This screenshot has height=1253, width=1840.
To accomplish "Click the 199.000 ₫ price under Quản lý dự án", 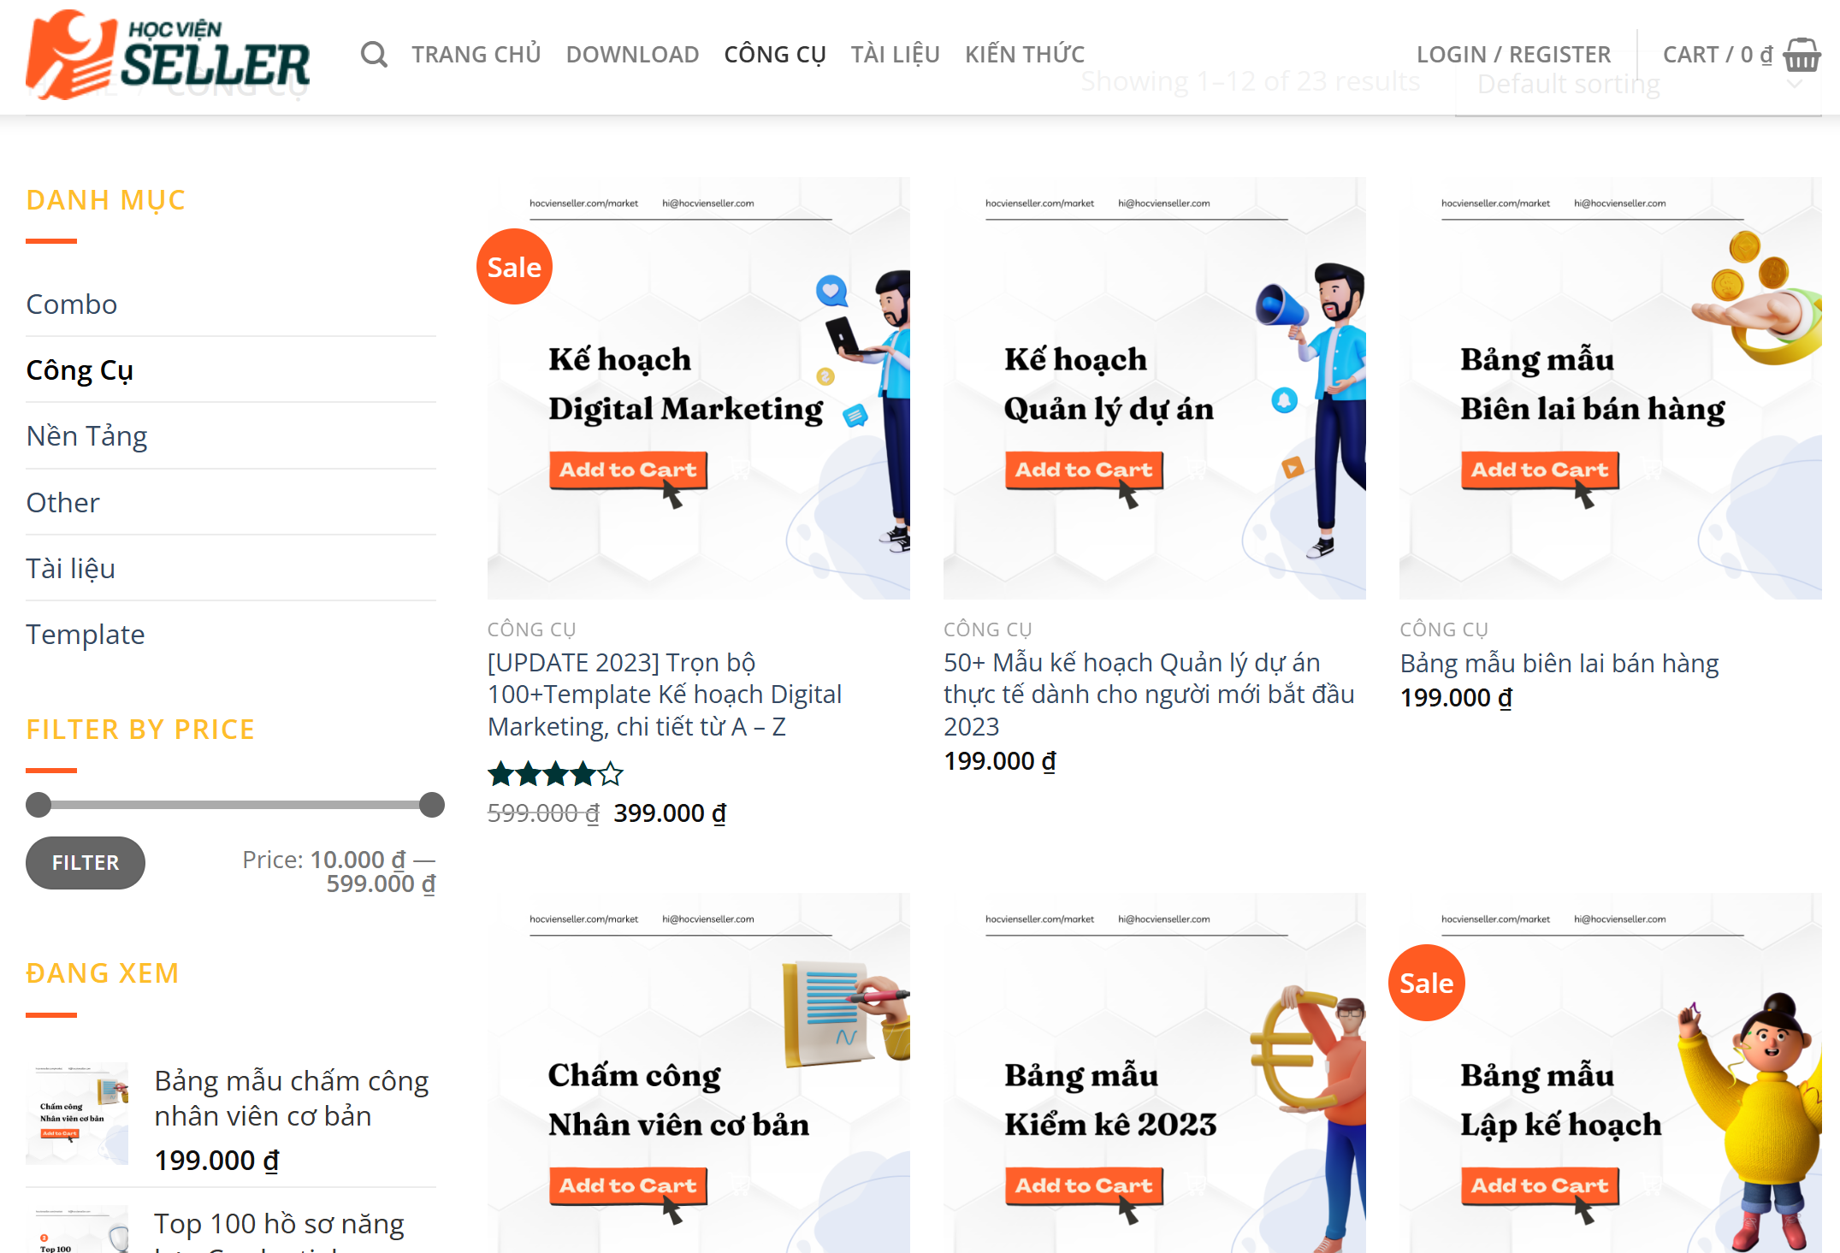I will 1000,760.
